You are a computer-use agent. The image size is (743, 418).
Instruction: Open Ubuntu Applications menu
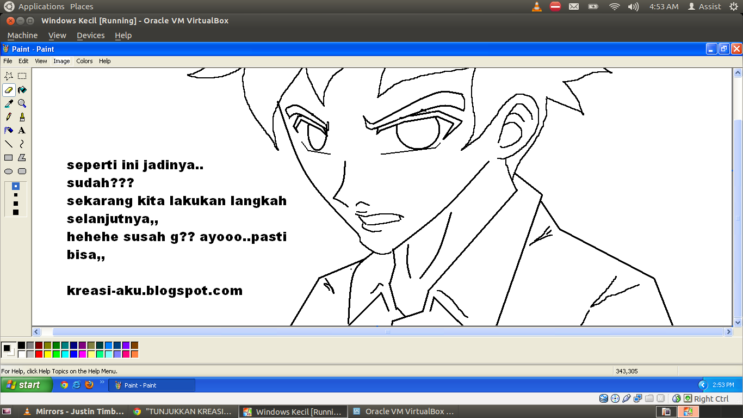41,7
